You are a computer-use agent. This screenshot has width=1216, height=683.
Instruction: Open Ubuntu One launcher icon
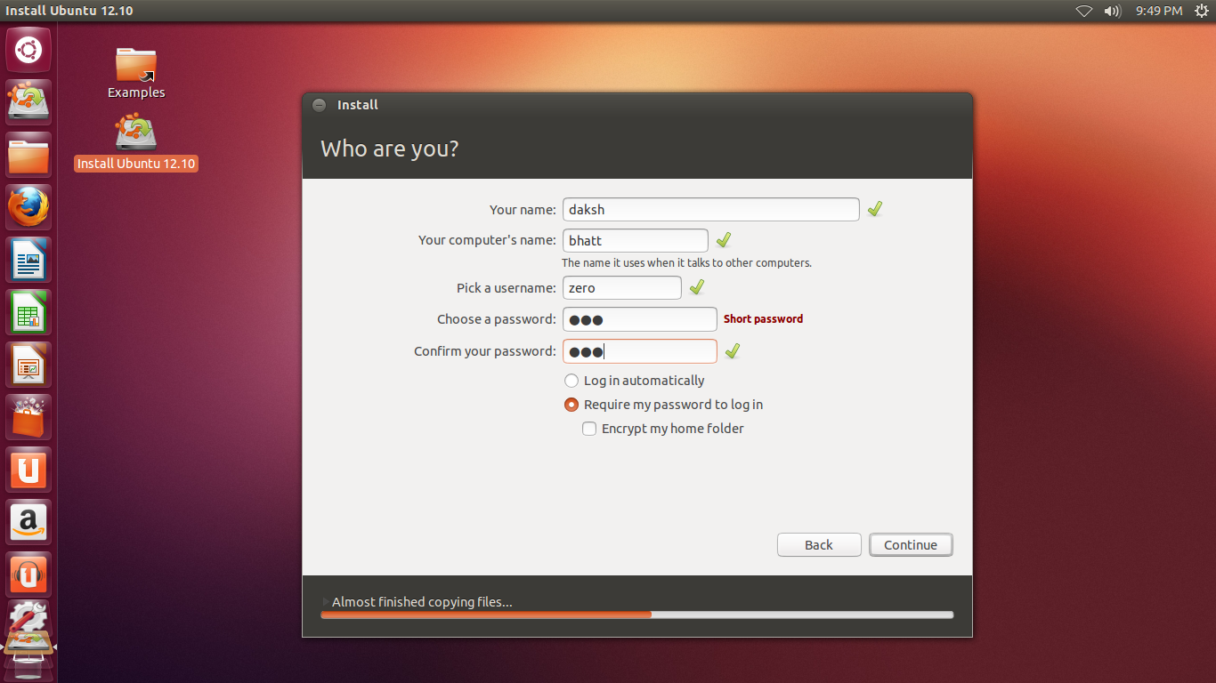click(28, 470)
